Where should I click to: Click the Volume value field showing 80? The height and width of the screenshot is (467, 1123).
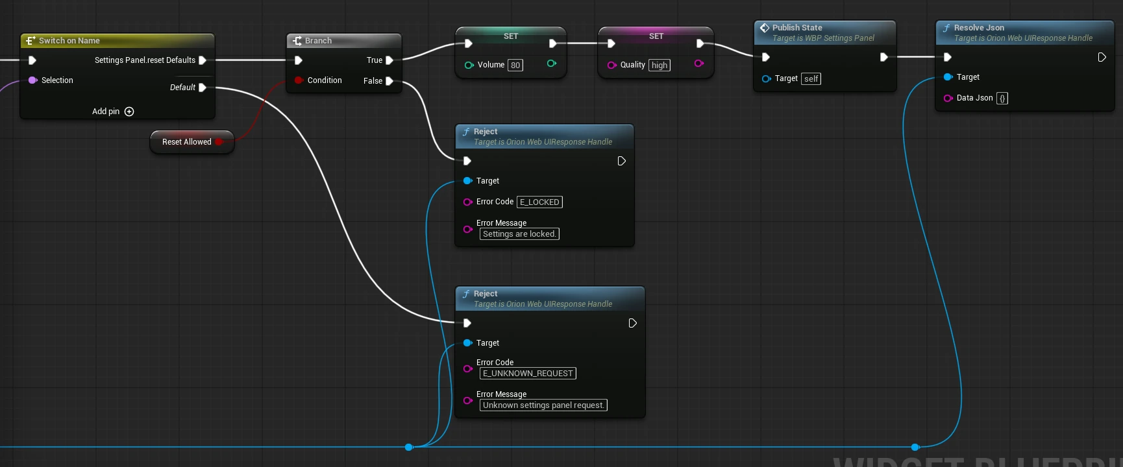click(515, 65)
